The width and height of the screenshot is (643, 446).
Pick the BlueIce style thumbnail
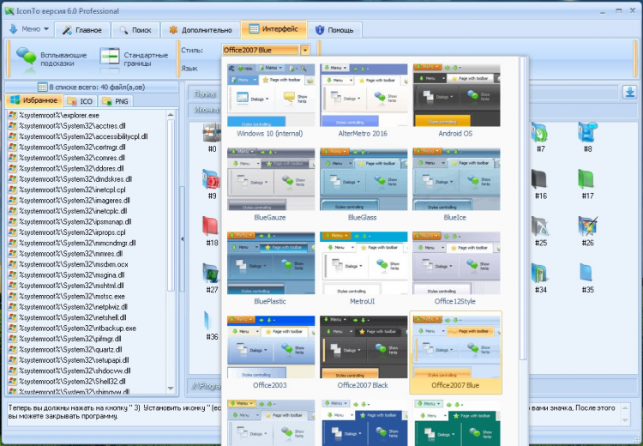[456, 184]
